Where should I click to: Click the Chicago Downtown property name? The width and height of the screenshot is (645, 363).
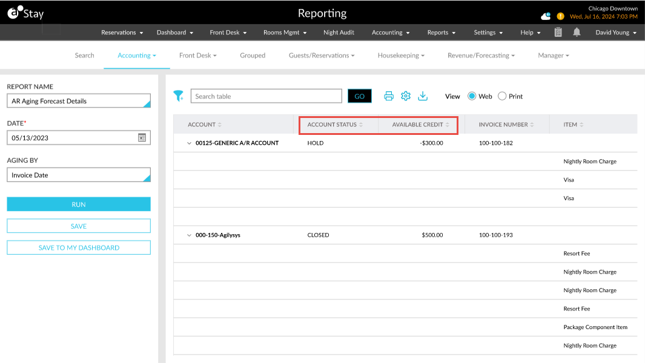tap(613, 8)
